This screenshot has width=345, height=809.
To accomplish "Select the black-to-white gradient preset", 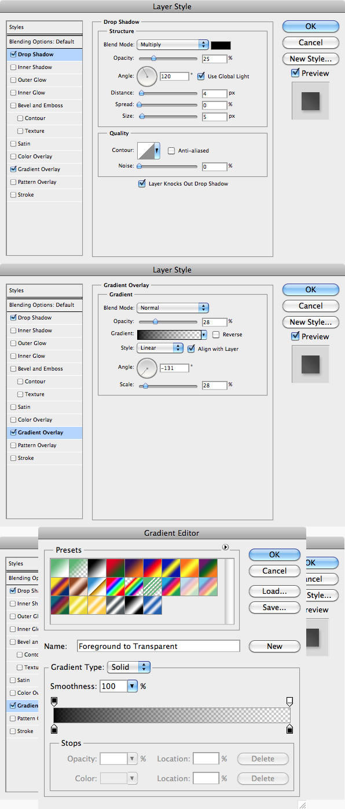I will 97,568.
